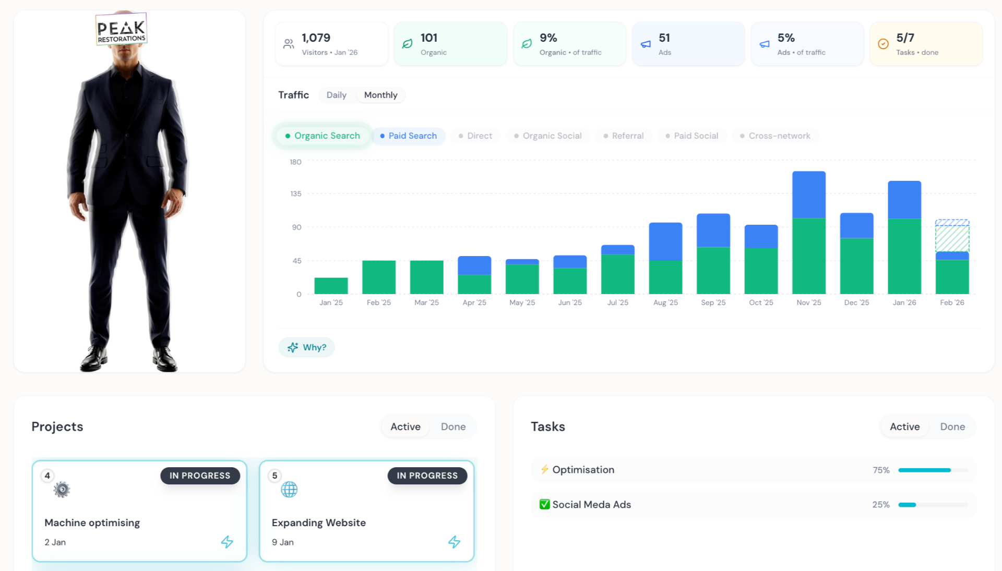Click the Optimisation 75% progress bar
1002x571 pixels.
click(x=933, y=470)
